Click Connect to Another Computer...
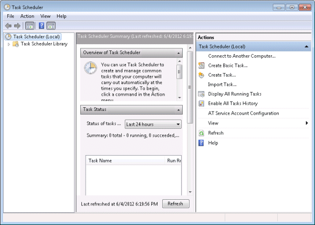This screenshot has height=225, width=315. [x=241, y=56]
